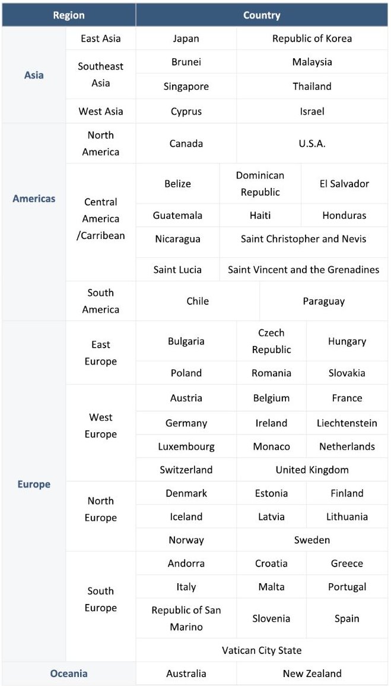Select the Southeast Asia subregion cell
This screenshot has height=686, width=391.
coord(101,75)
